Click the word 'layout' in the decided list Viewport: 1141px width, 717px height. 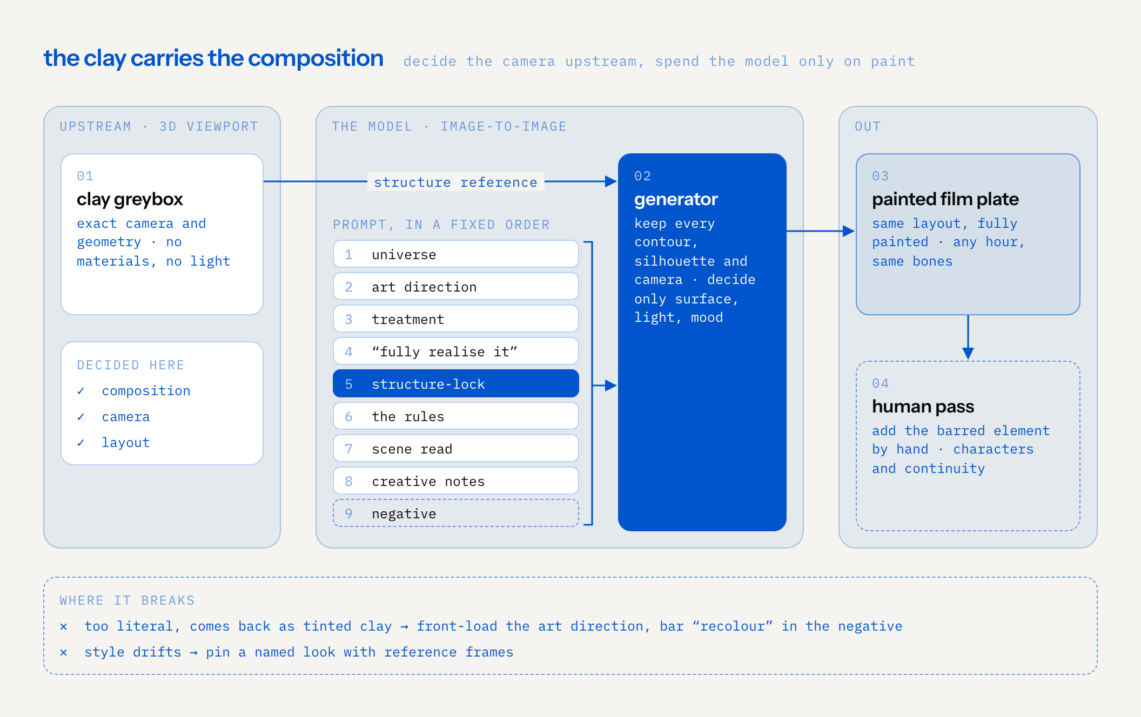[x=125, y=443]
